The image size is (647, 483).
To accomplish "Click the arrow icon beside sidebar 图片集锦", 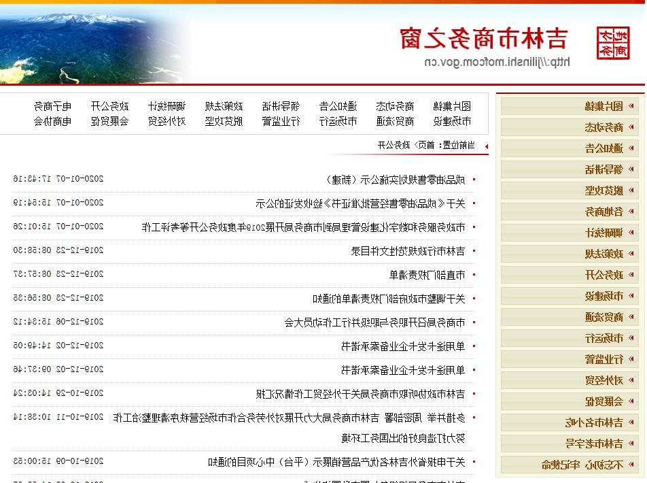I will point(631,106).
